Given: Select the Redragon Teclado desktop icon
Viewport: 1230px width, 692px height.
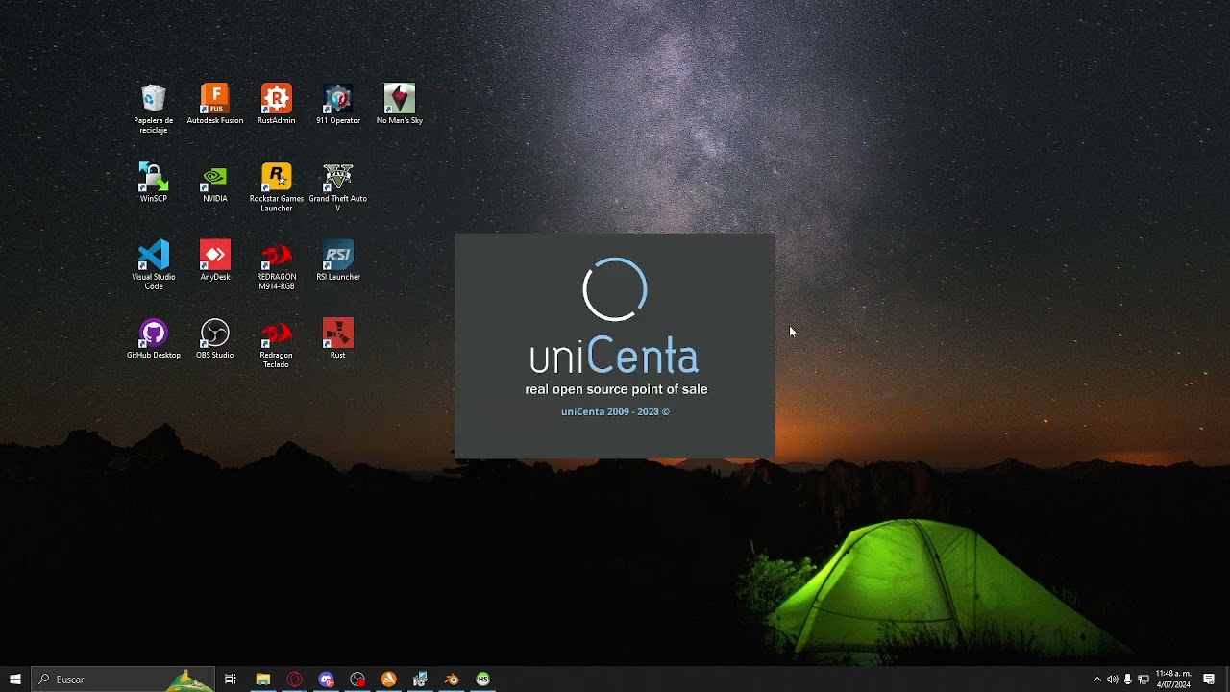Looking at the screenshot, I should 276,343.
